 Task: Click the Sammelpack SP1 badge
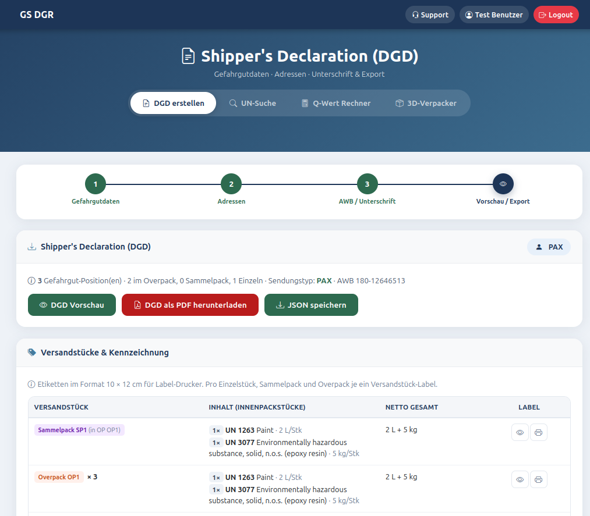pos(79,430)
